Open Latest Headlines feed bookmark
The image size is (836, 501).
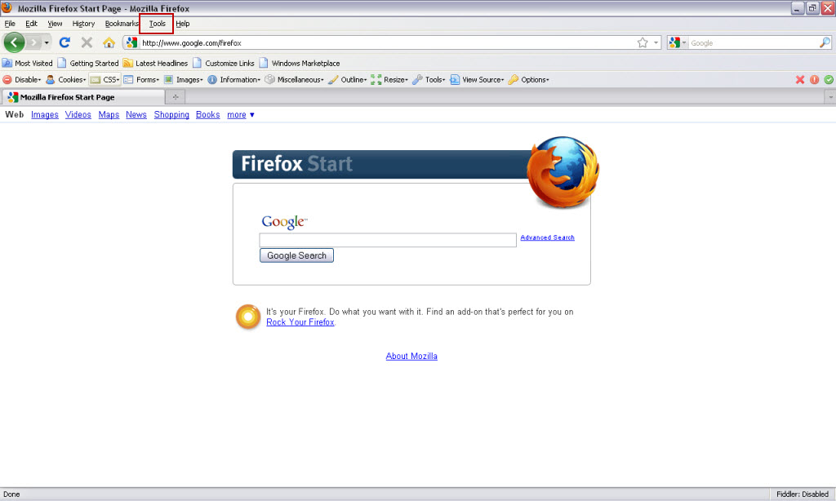[x=155, y=63]
